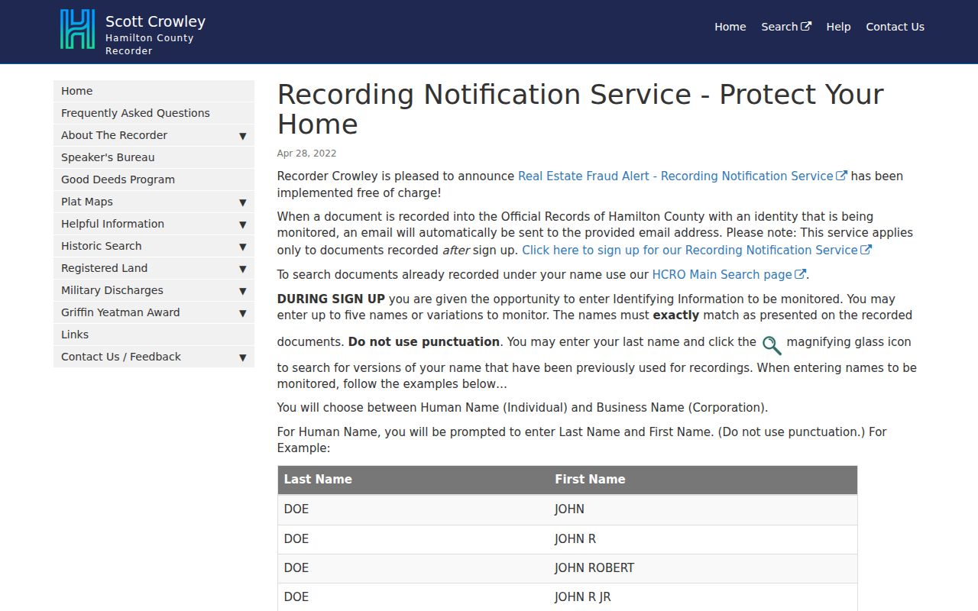Expand the Historic Search submenu arrow

pos(242,247)
